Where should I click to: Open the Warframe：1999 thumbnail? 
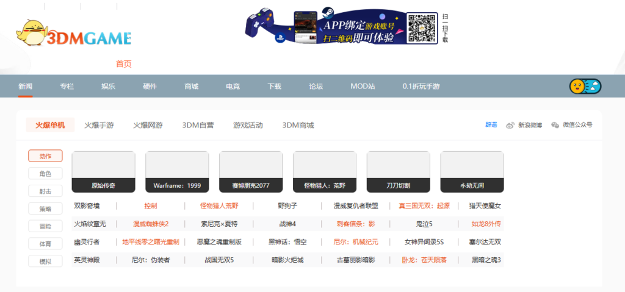point(177,172)
